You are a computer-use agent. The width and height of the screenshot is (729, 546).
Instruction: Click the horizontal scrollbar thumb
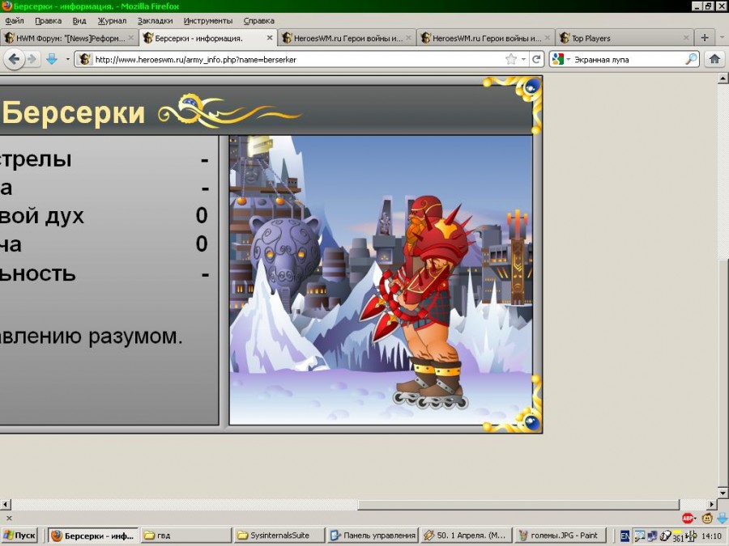tap(518, 504)
